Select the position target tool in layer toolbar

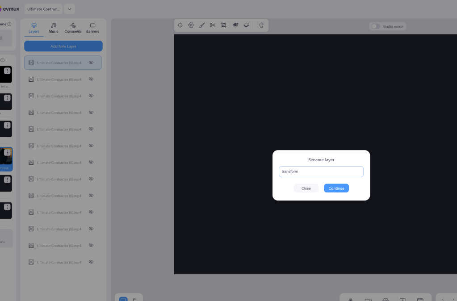[180, 25]
